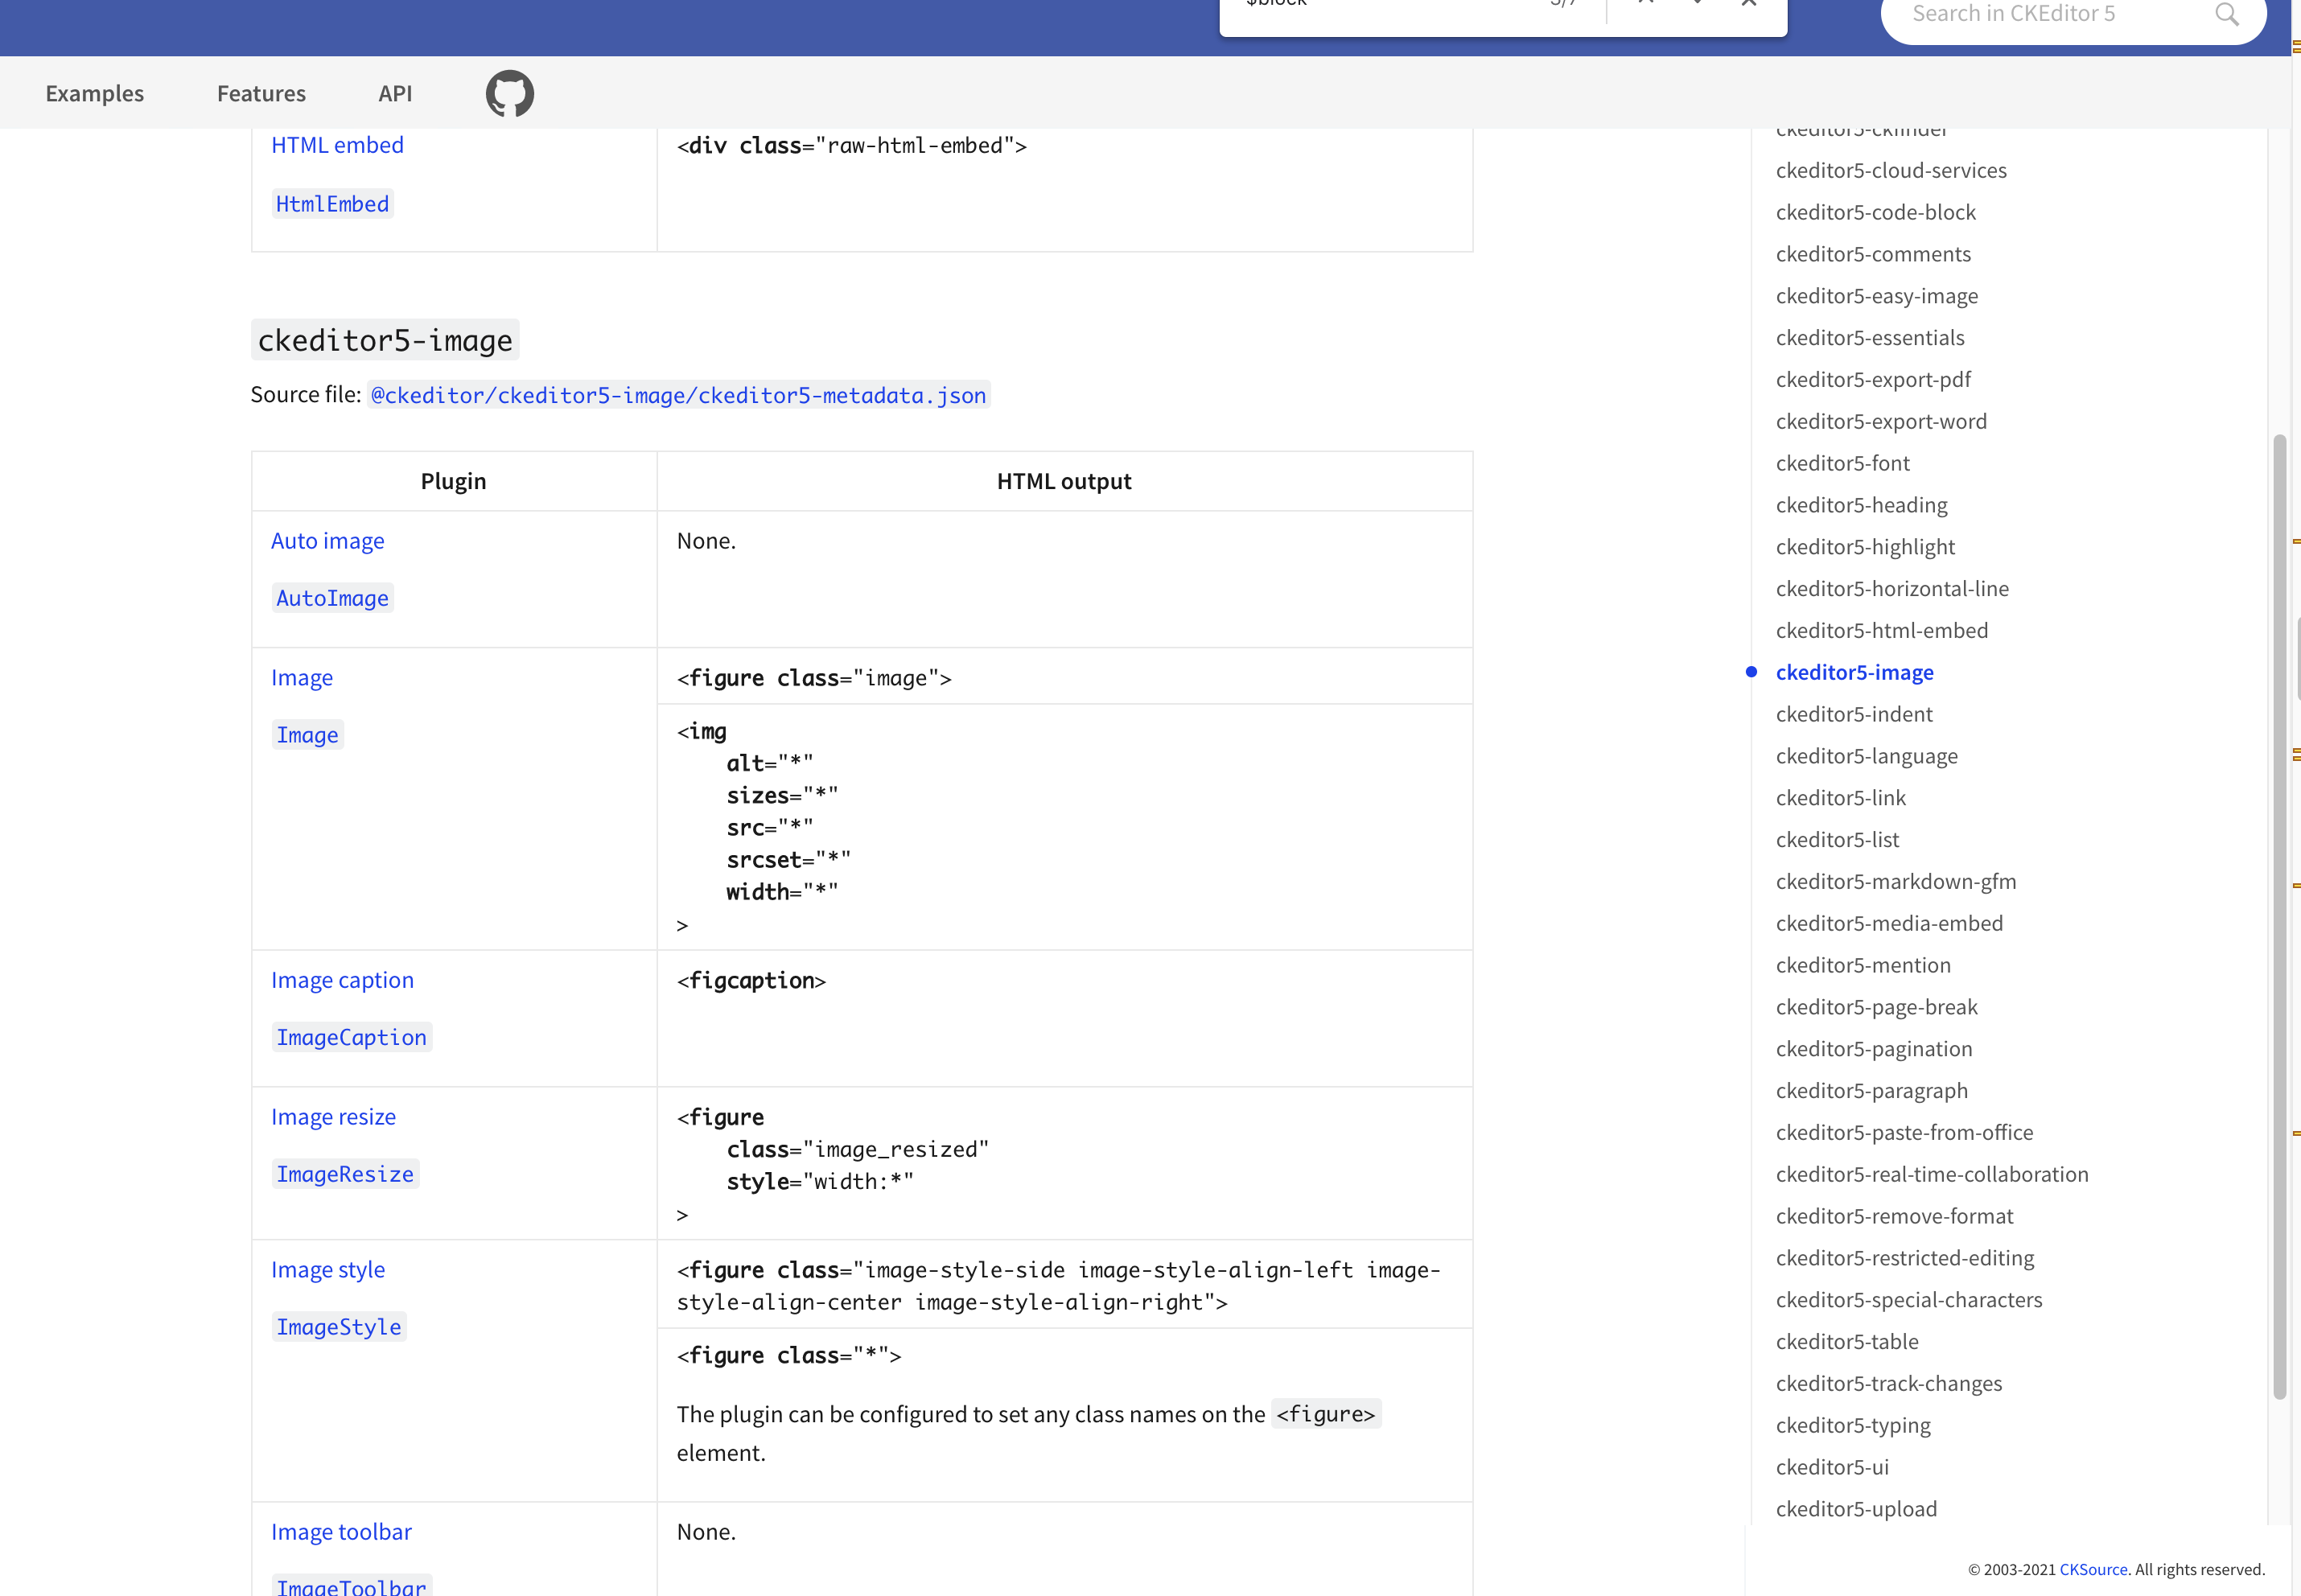Viewport: 2301px width, 1596px height.
Task: Navigate to ckeditor5-table in sidebar
Action: point(1846,1341)
